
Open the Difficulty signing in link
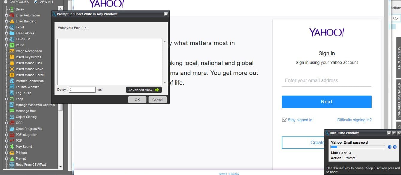(x=354, y=120)
